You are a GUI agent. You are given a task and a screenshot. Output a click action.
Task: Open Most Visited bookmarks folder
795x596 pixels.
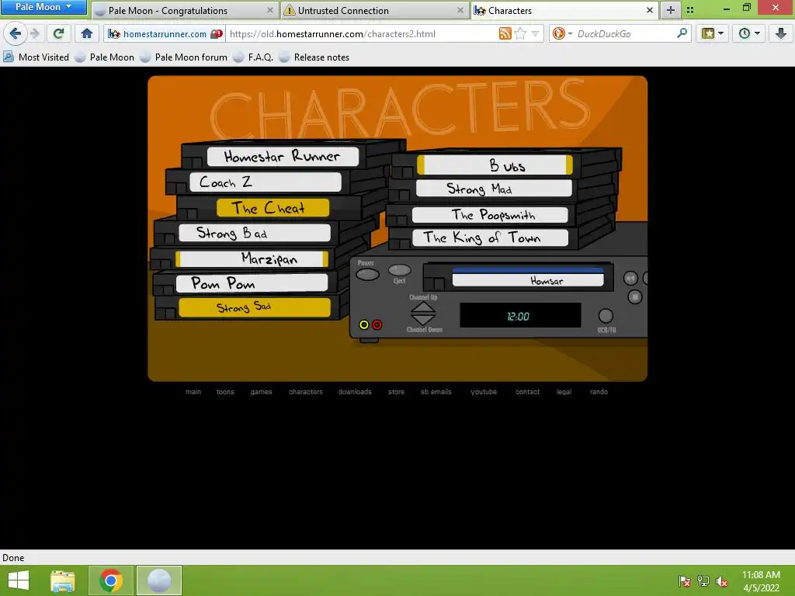tap(36, 57)
